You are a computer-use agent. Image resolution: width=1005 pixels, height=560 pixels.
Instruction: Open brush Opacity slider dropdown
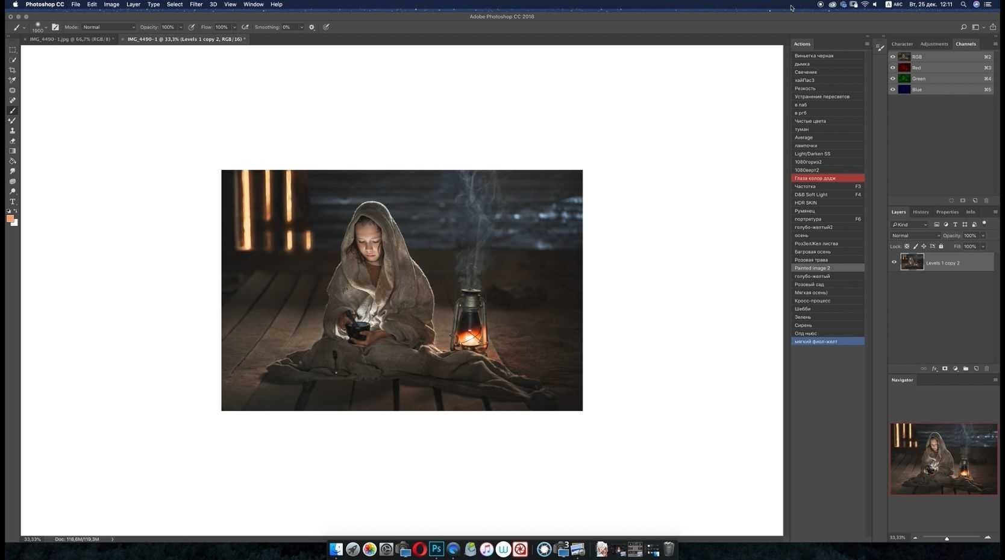point(180,27)
